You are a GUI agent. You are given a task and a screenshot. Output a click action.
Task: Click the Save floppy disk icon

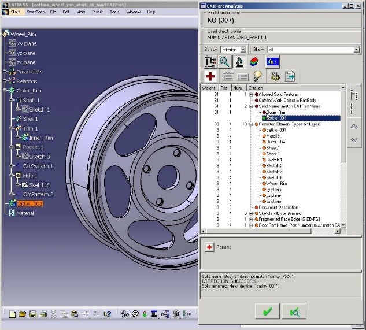pos(33,314)
